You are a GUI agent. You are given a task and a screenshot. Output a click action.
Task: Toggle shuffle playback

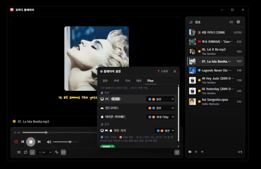(19, 152)
